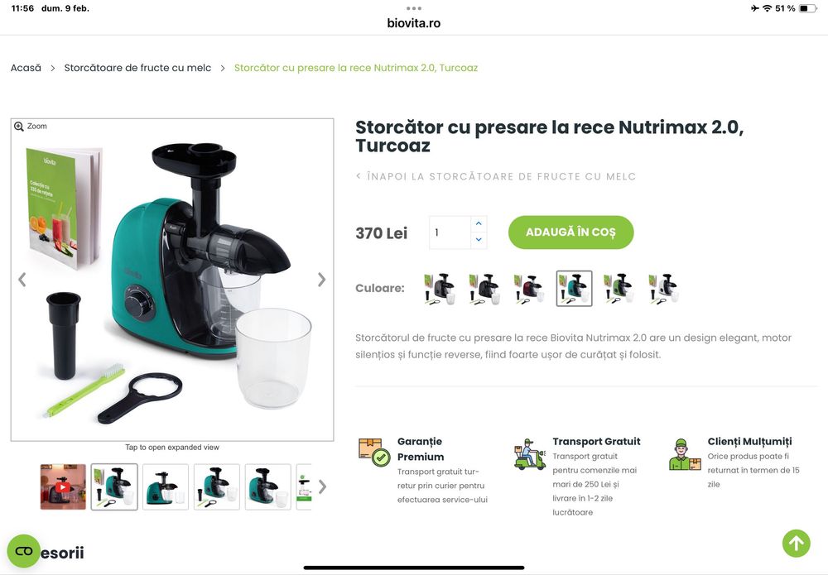Tap the green scroll-to-top arrow button

click(796, 544)
